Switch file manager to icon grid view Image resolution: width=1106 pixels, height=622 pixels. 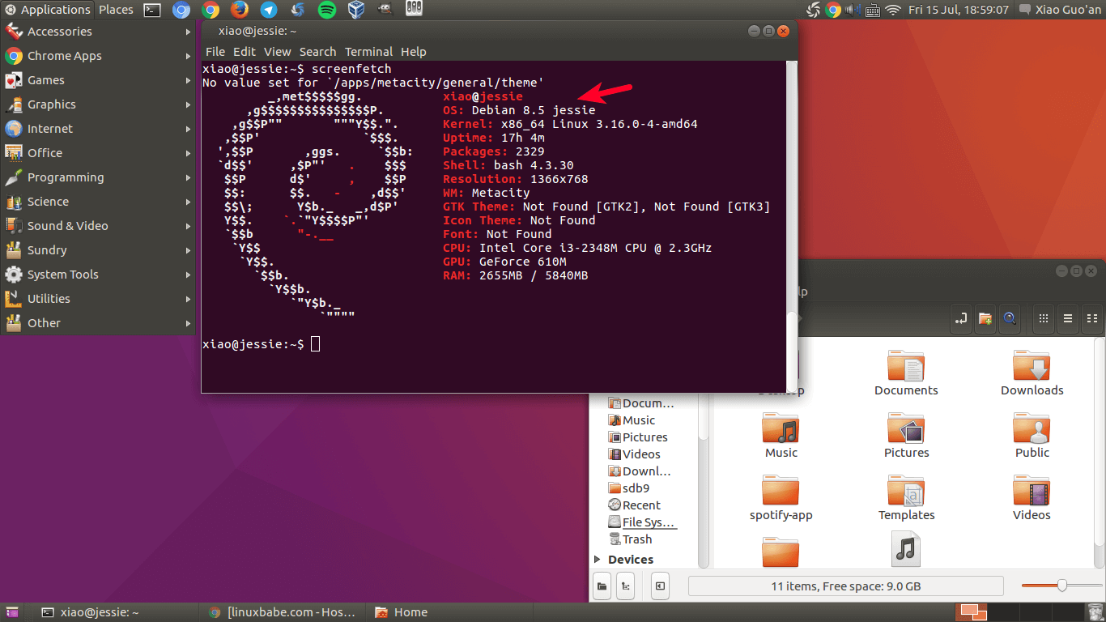[x=1044, y=318]
